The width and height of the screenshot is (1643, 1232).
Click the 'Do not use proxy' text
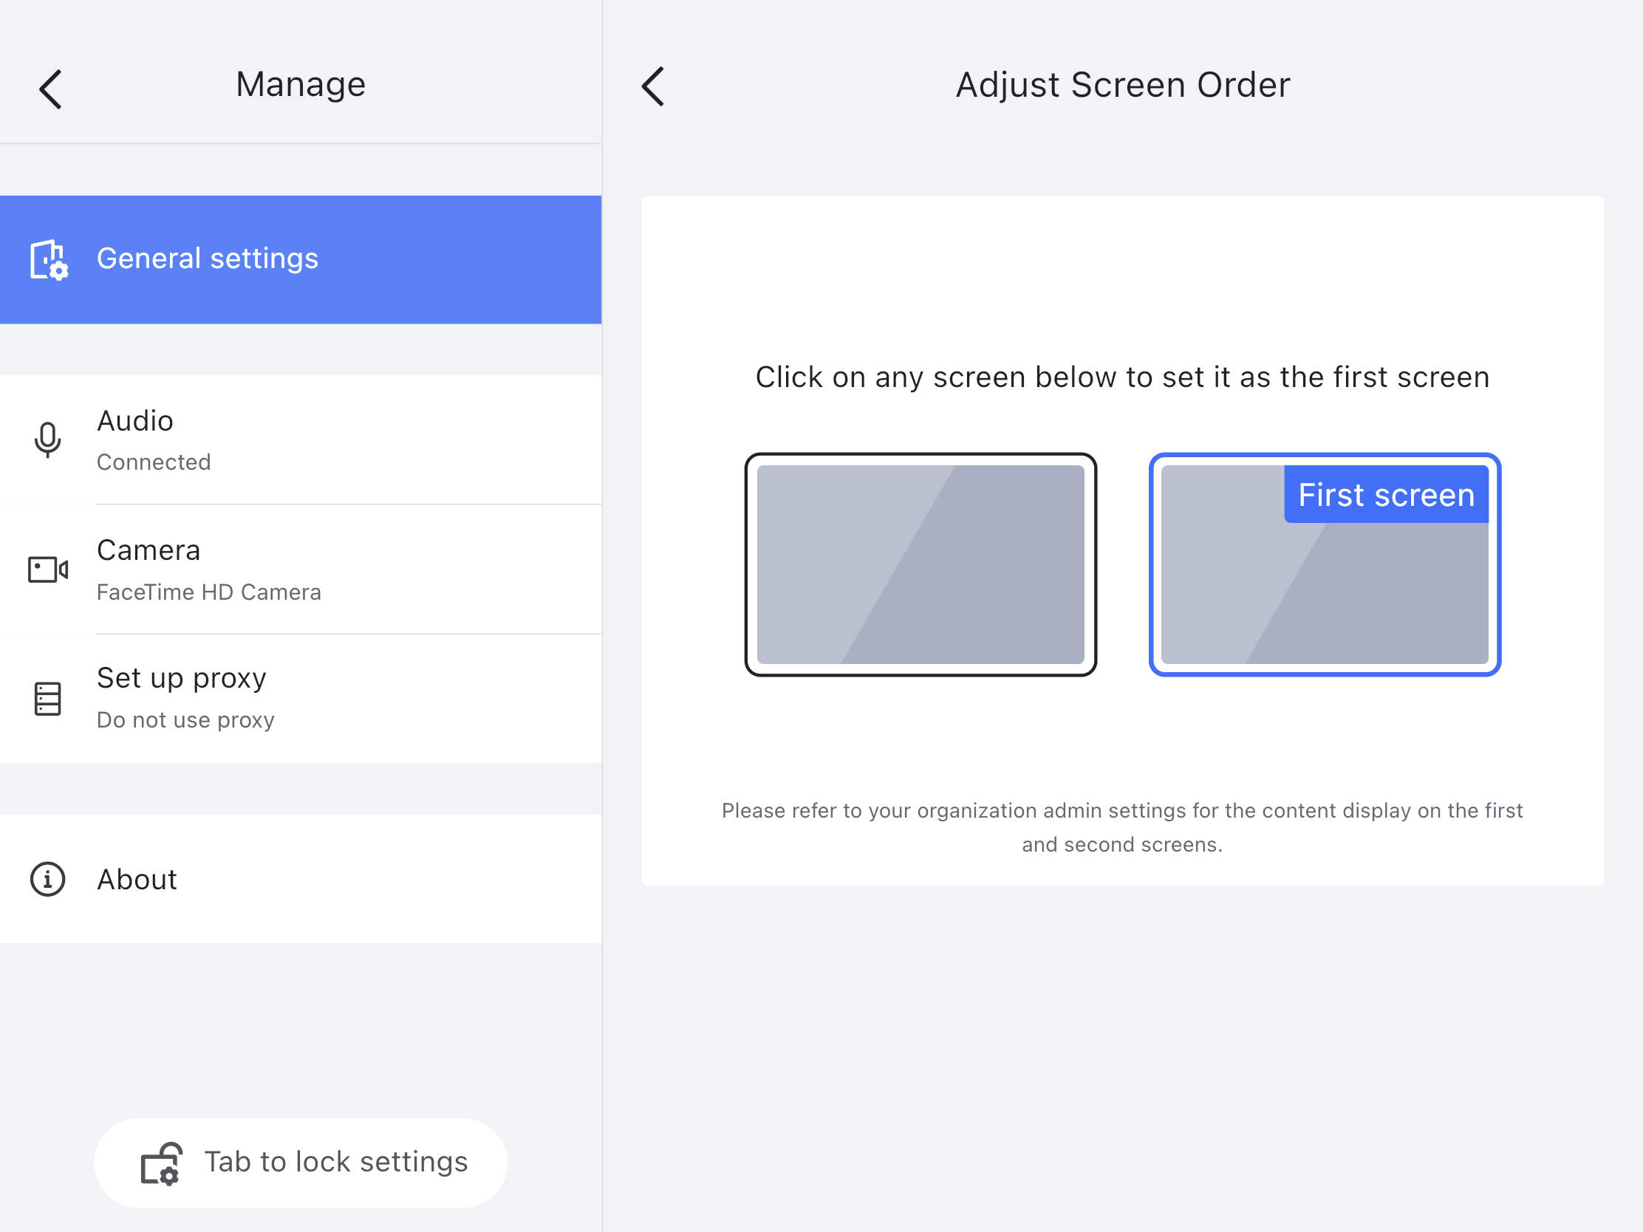(x=185, y=719)
